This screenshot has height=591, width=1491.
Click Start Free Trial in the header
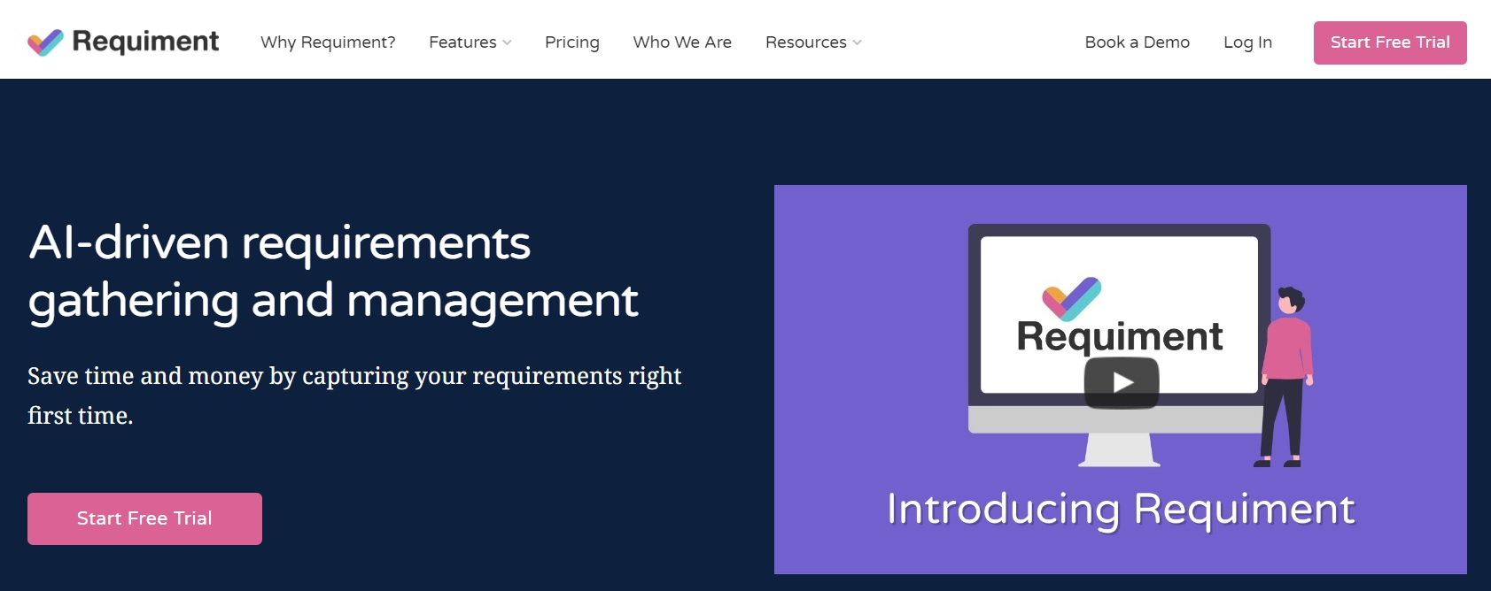click(1390, 42)
